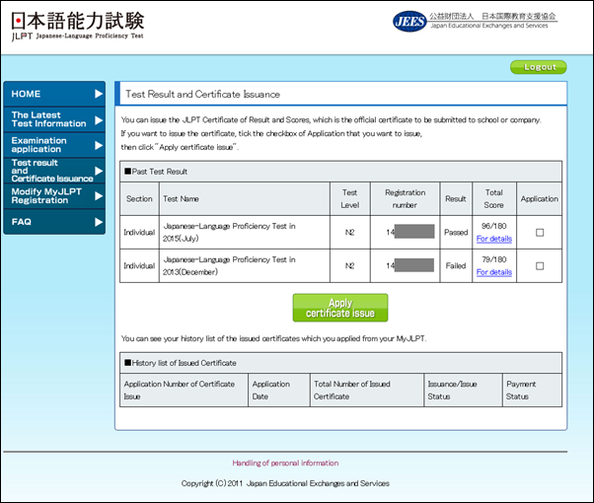The image size is (594, 503).
Task: Click the Failed result cell
Action: point(456,266)
